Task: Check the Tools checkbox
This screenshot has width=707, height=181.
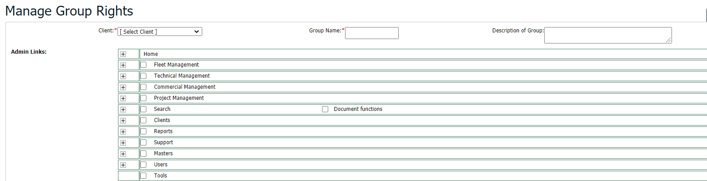Action: pos(143,176)
